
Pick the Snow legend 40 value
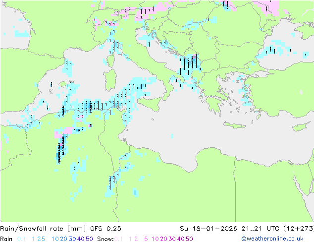click(x=181, y=239)
